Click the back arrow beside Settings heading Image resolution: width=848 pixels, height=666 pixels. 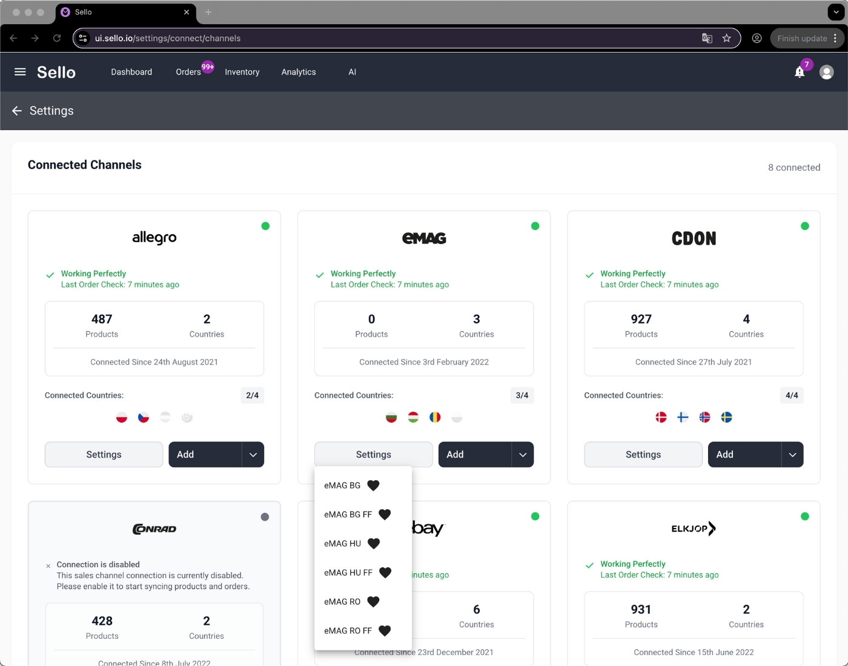click(16, 111)
